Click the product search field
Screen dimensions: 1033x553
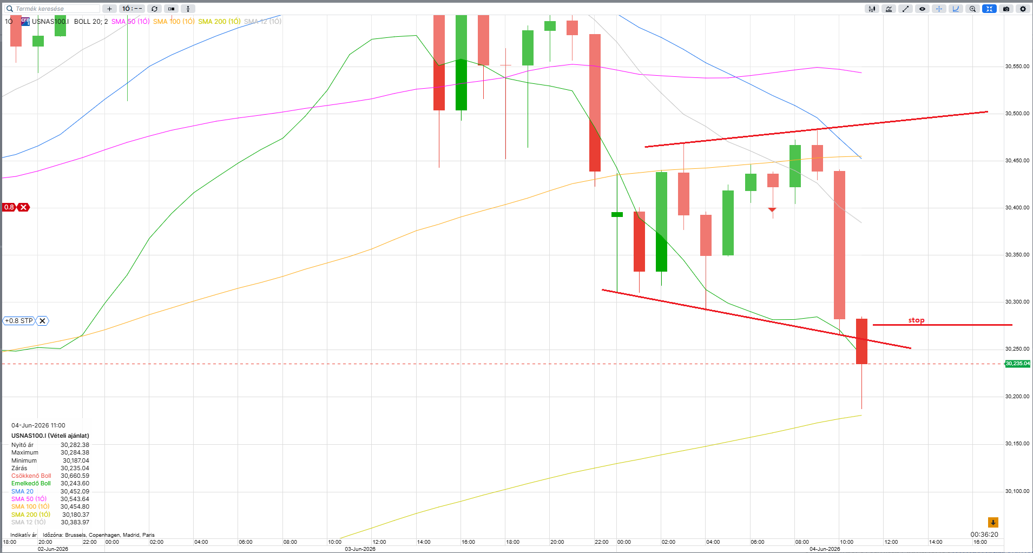(52, 9)
